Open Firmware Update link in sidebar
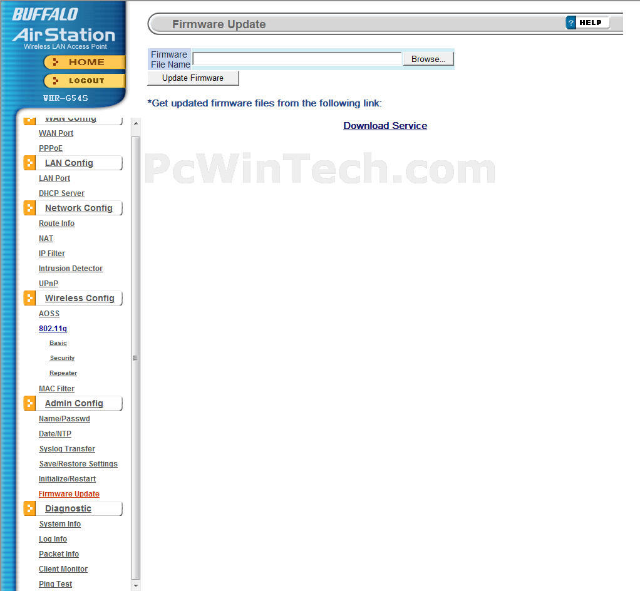This screenshot has height=591, width=640. [69, 494]
